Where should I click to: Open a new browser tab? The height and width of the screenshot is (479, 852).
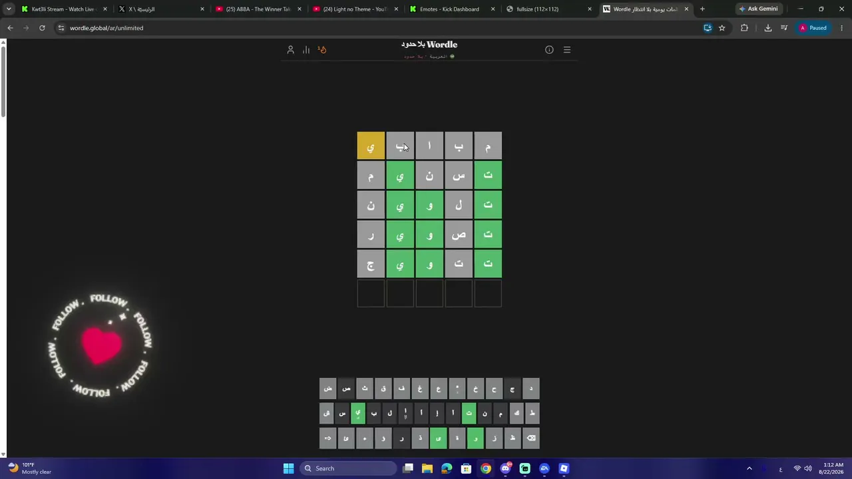(702, 9)
